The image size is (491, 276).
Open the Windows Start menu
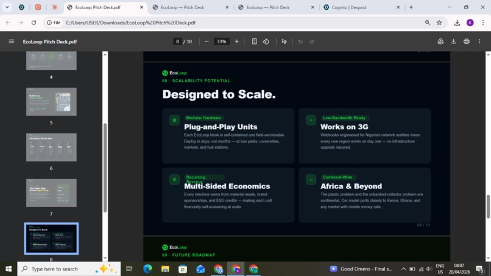coord(9,269)
